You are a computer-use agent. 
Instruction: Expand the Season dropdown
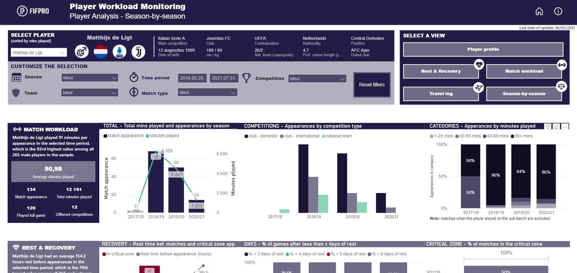90,78
